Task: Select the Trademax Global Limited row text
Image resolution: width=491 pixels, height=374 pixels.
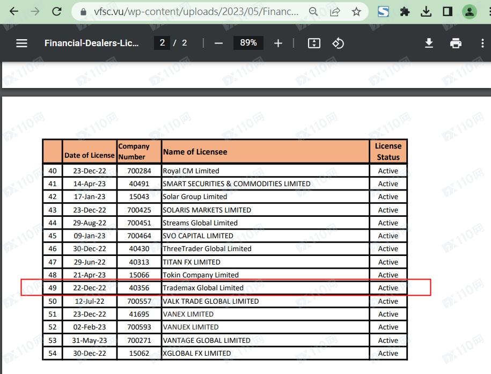Action: tap(203, 288)
